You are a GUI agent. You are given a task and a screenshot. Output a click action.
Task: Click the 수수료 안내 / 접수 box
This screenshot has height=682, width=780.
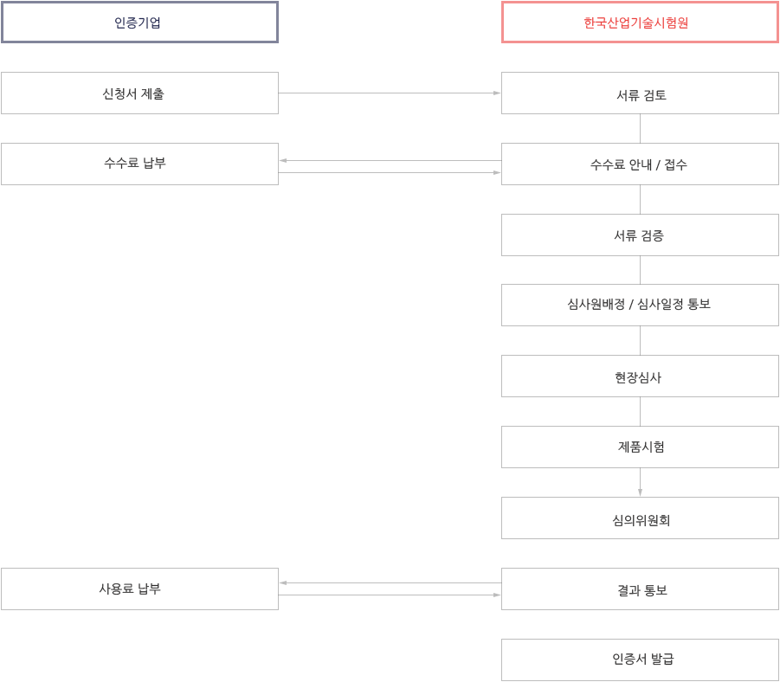tap(641, 164)
